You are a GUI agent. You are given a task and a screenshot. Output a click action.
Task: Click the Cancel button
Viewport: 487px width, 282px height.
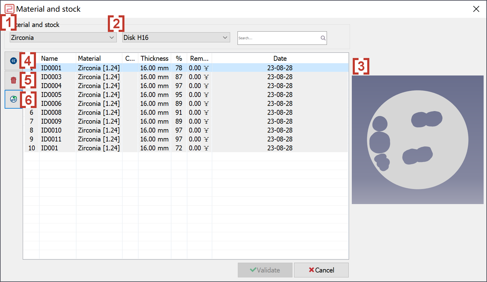(x=321, y=270)
